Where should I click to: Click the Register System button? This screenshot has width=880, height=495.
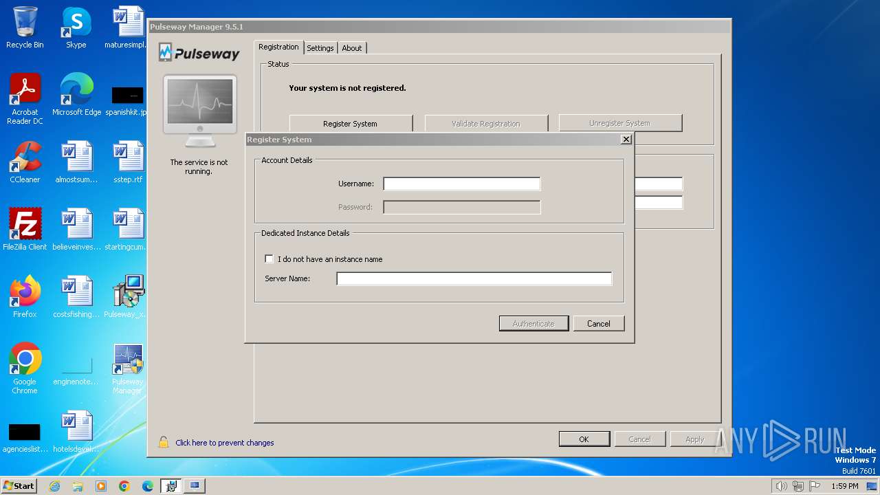[351, 124]
